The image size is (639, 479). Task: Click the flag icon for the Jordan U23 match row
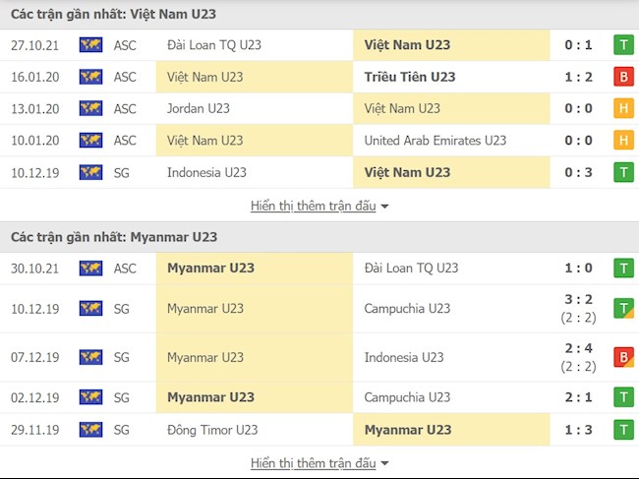coord(90,108)
